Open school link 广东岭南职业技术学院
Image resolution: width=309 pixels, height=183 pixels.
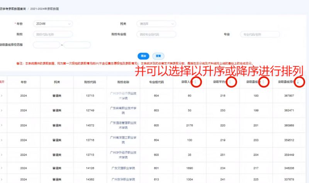(123, 110)
